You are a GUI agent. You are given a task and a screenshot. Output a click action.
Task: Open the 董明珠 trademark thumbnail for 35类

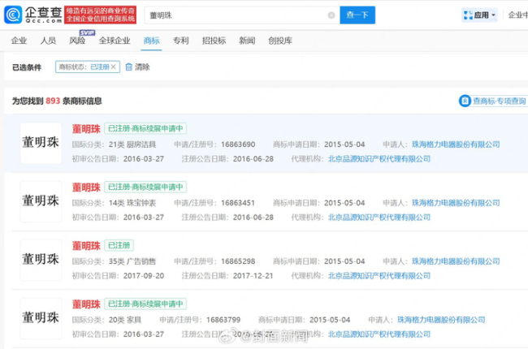click(41, 260)
